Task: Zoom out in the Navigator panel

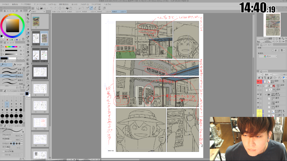Action: [x=274, y=39]
